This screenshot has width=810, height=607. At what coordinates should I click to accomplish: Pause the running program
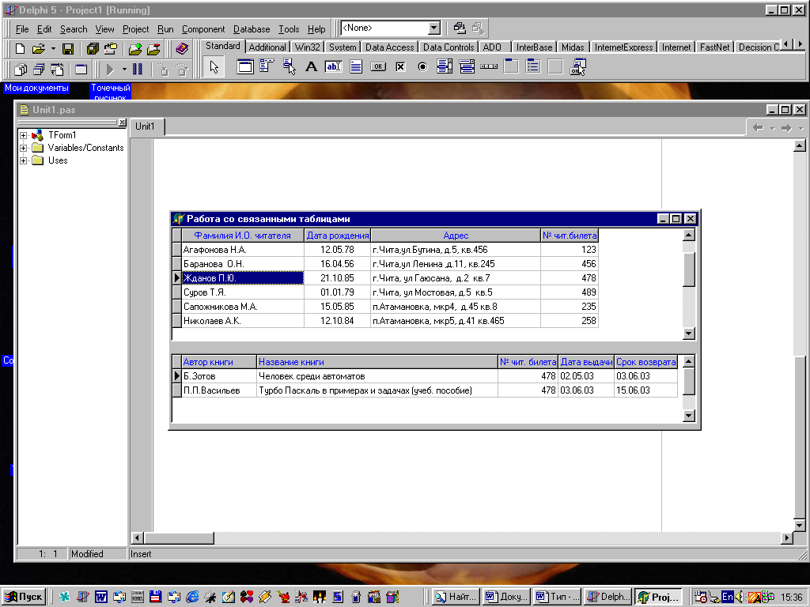click(x=138, y=69)
